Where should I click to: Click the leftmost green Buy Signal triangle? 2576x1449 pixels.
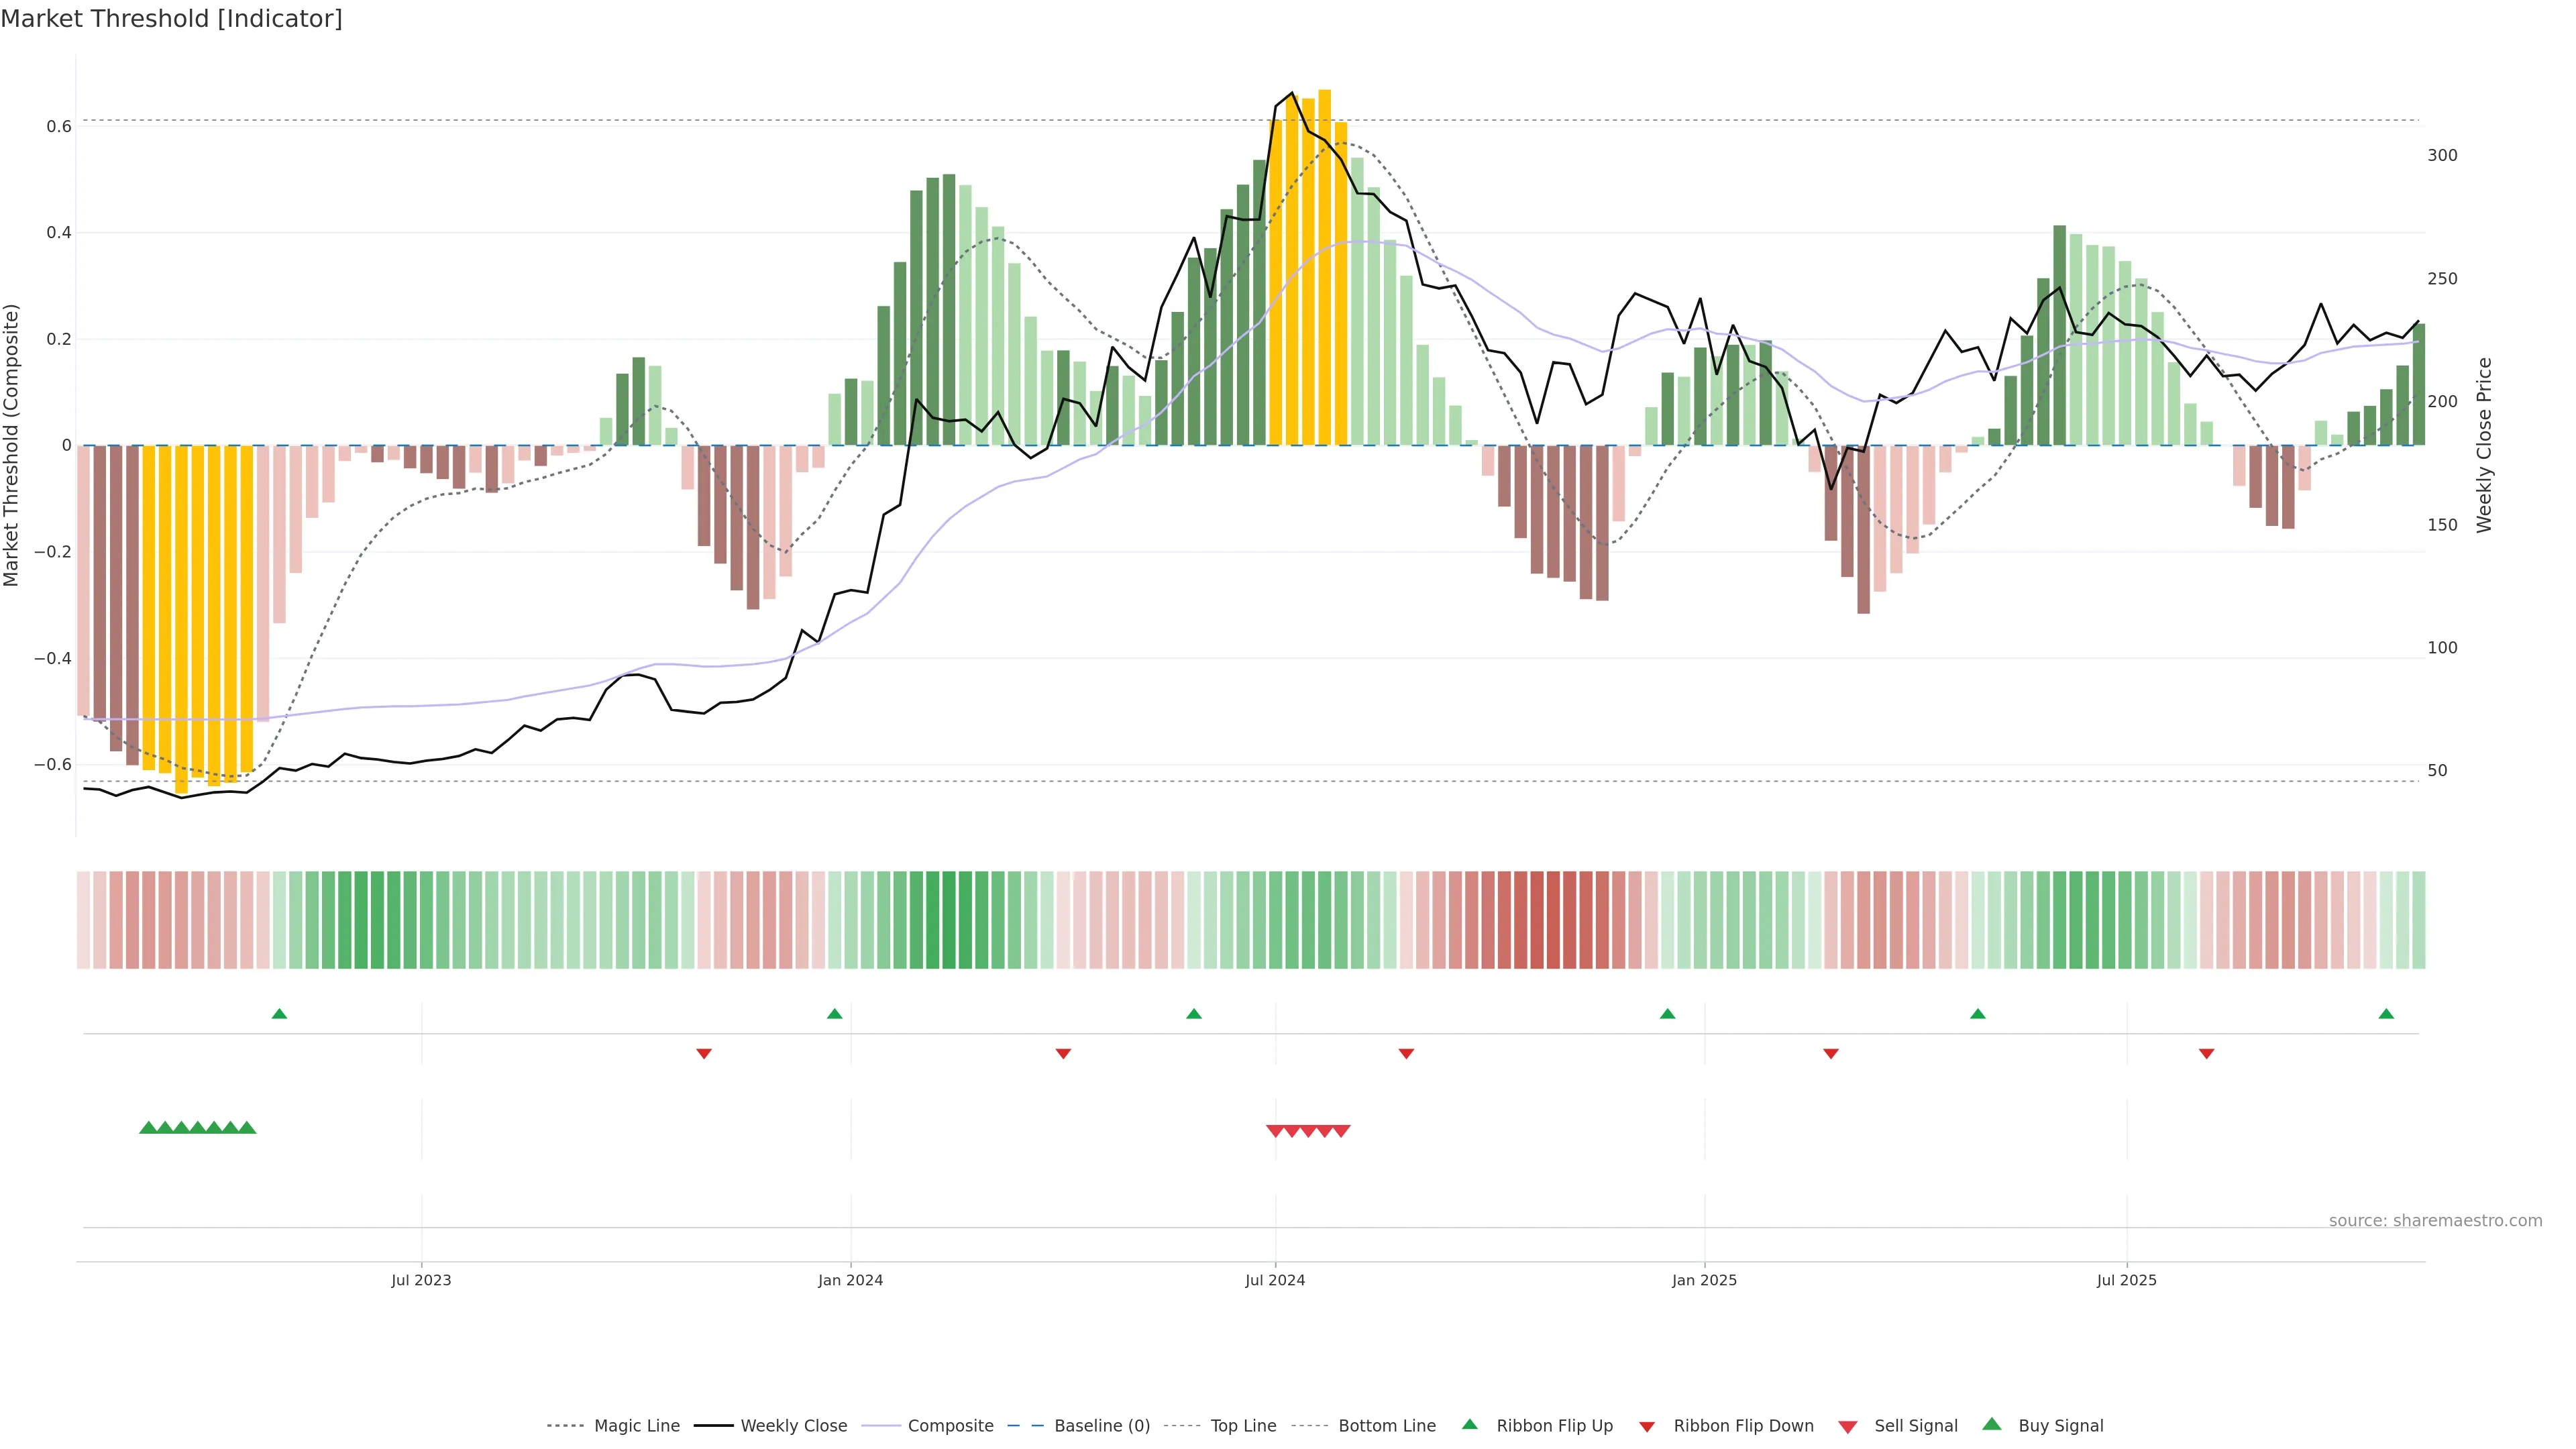point(148,1128)
